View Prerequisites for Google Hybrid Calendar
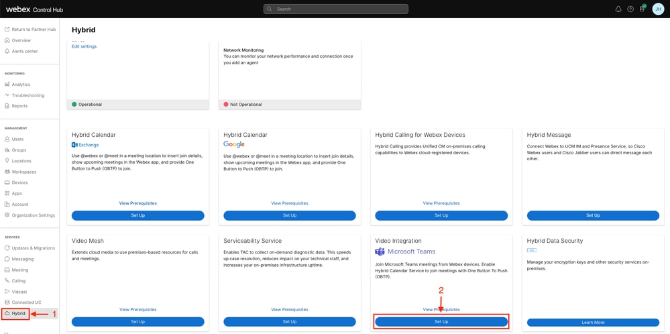The width and height of the screenshot is (670, 334). pyautogui.click(x=290, y=203)
